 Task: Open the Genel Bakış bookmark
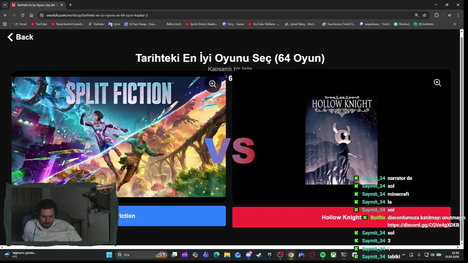301,24
